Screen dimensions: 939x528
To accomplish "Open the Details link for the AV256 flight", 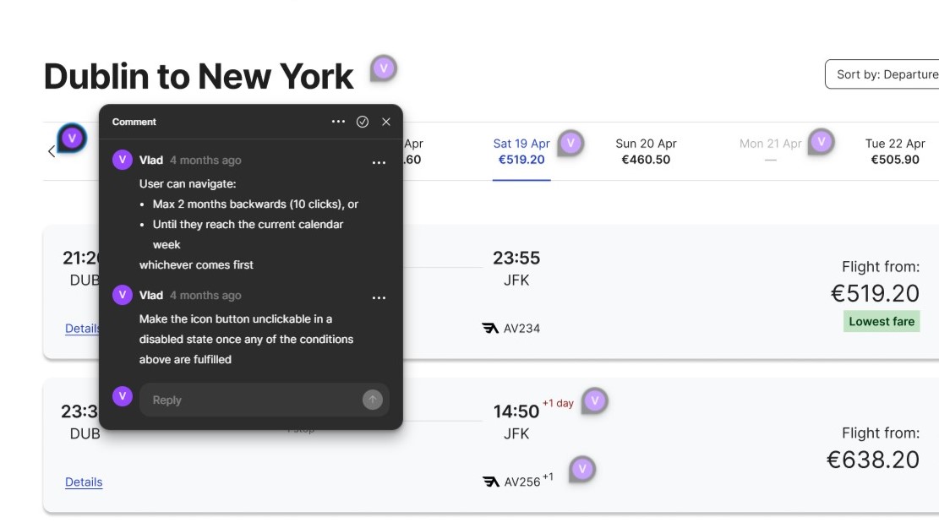I will coord(84,482).
